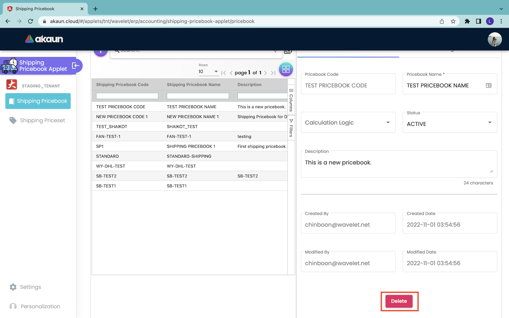
Task: Open a new browser tab
Action: [95, 9]
